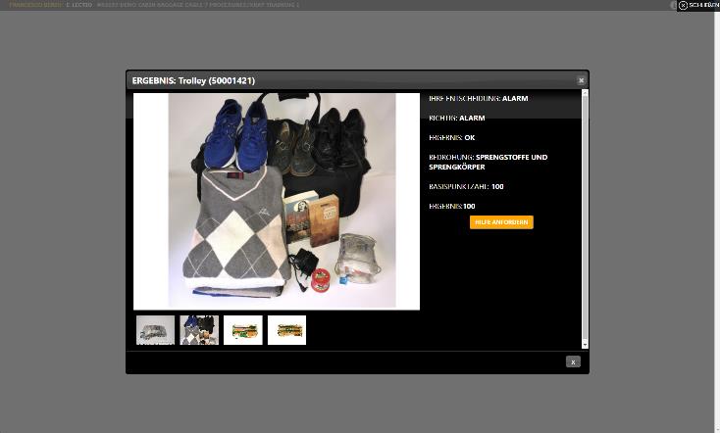Viewport: 720px width, 433px height.
Task: Select the first grey X-ray thumbnail
Action: (155, 330)
